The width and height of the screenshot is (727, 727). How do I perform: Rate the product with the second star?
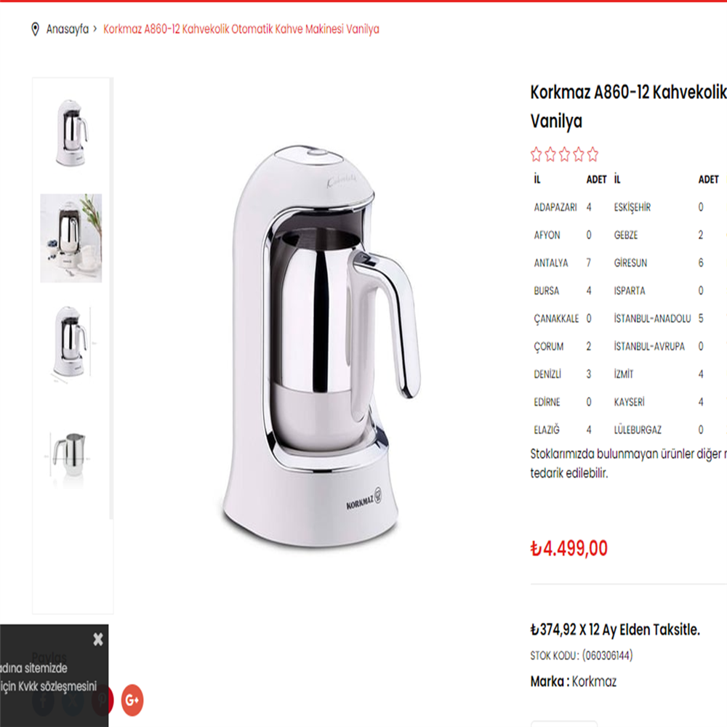pos(550,154)
